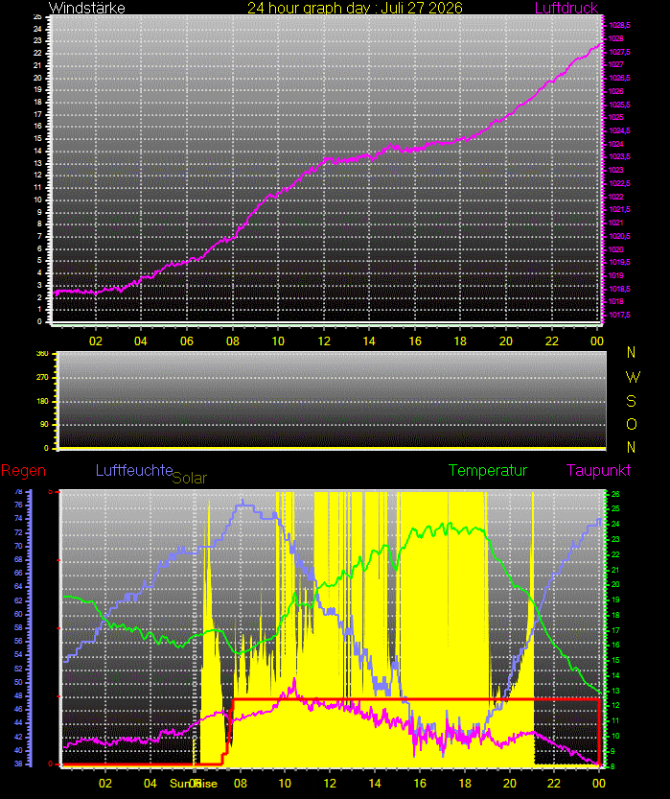
Task: Click the S compass direction letter
Action: [x=632, y=402]
